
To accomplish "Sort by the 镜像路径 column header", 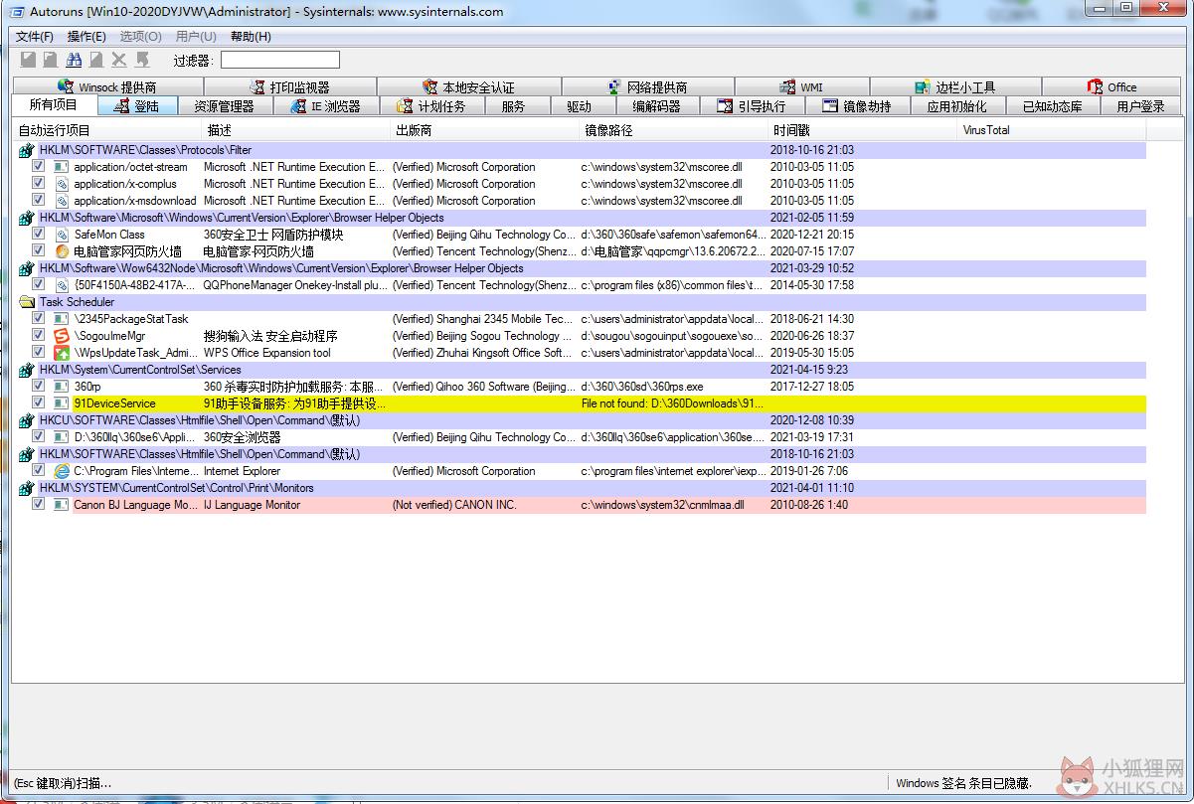I will point(675,130).
